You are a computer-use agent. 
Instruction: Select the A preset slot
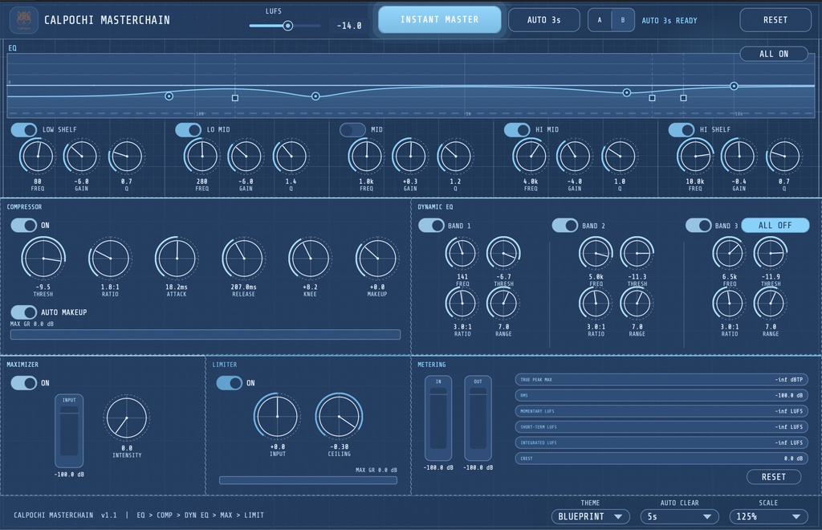600,20
